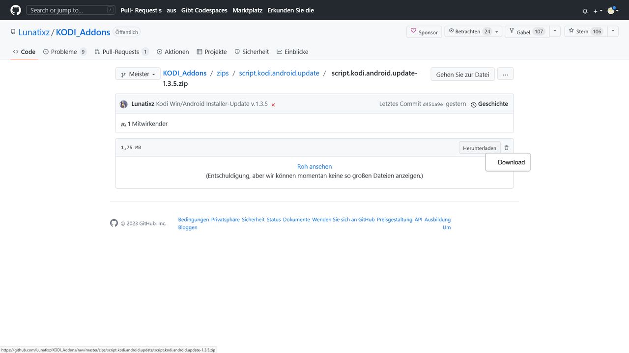This screenshot has height=353, width=629.
Task: Switch to the Probleme tab
Action: click(64, 51)
